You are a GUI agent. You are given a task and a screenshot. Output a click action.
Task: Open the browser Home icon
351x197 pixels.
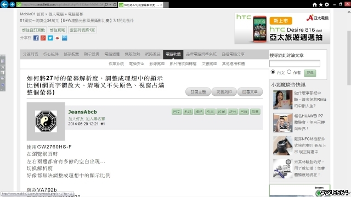(x=315, y=4)
